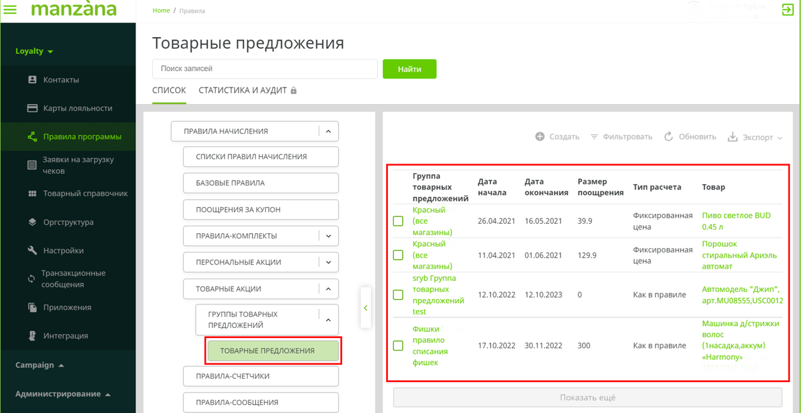Viewport: 801px width, 413px height.
Task: Open the hamburger menu icon
Action: [x=10, y=10]
